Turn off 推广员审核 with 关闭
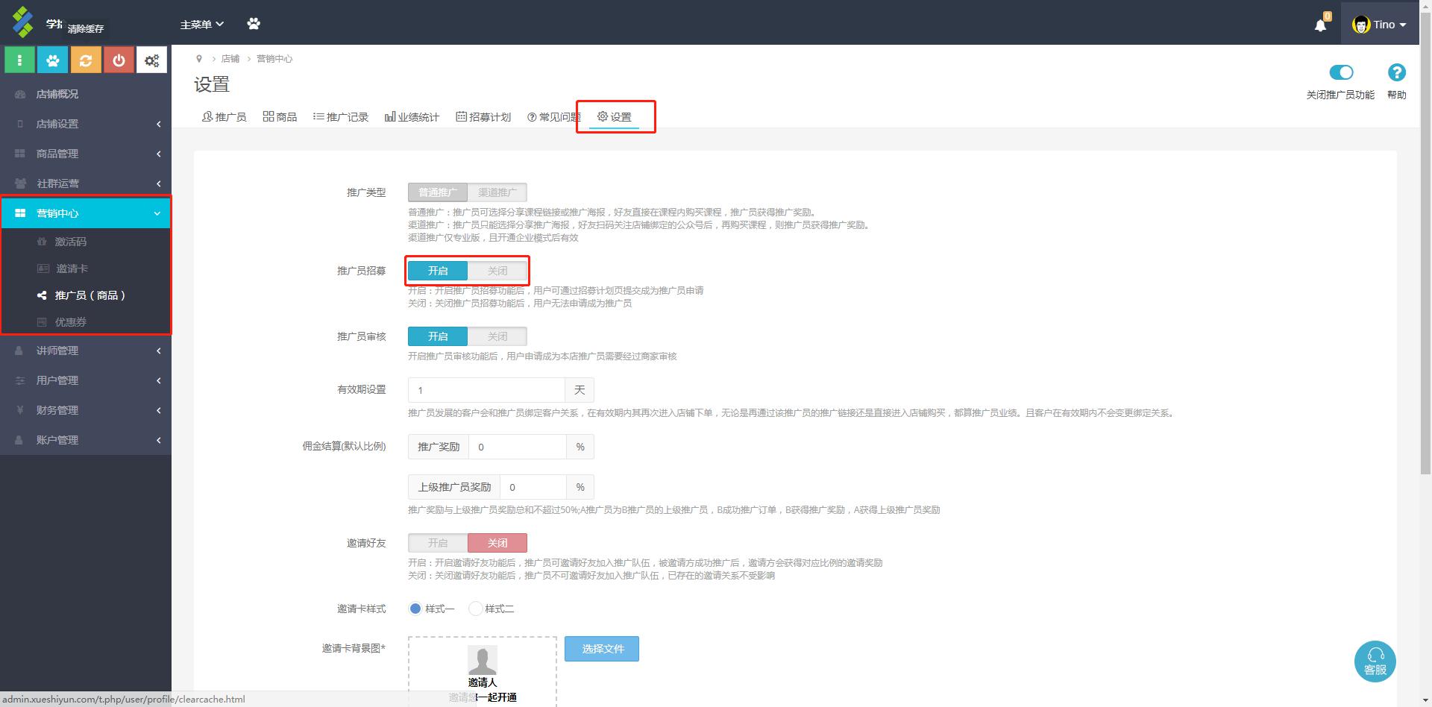Viewport: 1432px width, 707px height. tap(497, 336)
